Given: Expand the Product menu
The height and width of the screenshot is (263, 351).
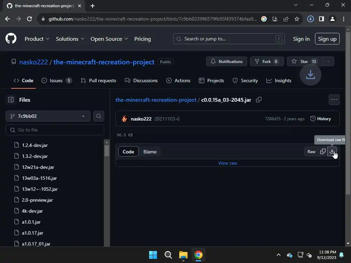Looking at the screenshot, I should [x=37, y=39].
